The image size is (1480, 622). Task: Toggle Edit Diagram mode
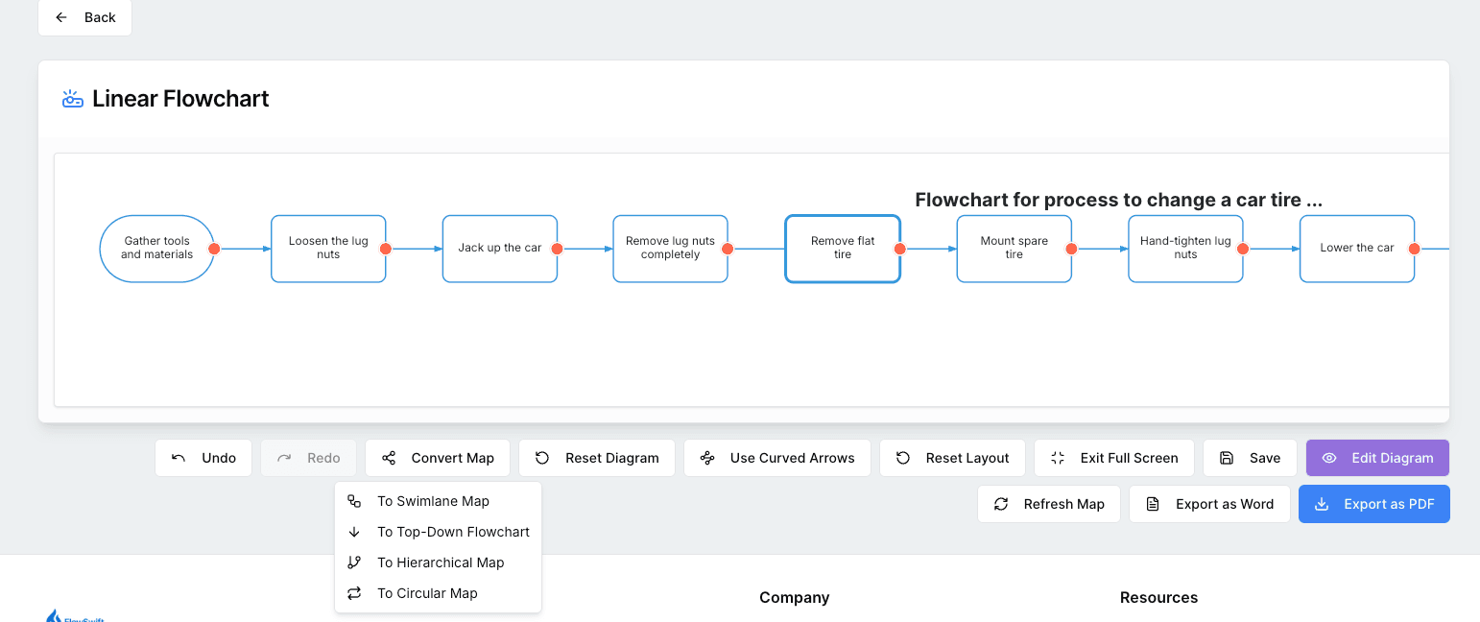tap(1377, 458)
